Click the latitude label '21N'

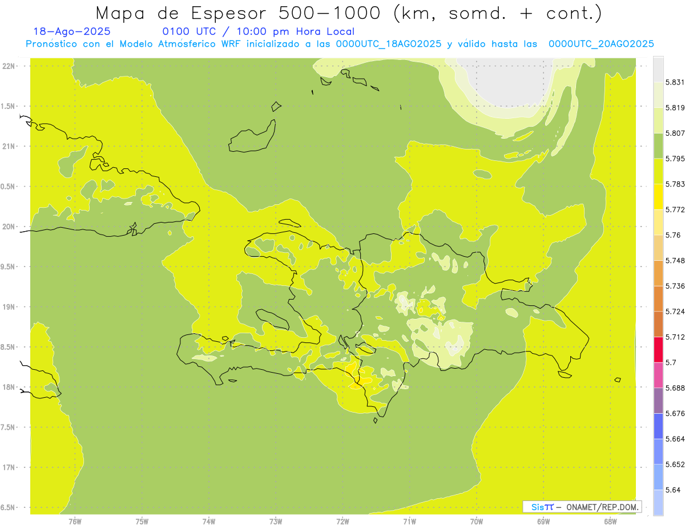tap(9, 146)
